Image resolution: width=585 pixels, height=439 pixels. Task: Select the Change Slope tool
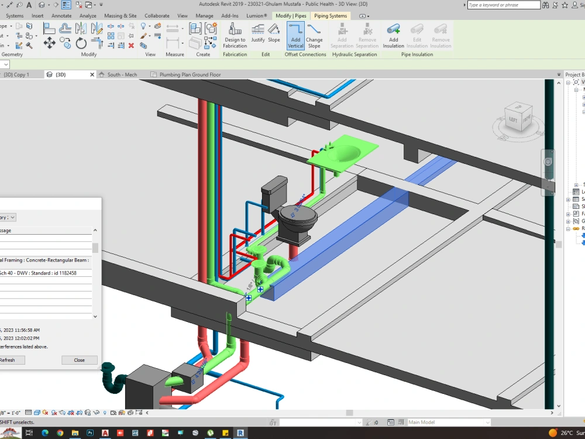(x=314, y=36)
